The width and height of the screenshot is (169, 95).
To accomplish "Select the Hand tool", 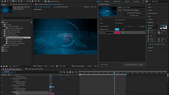I will 5,1.
